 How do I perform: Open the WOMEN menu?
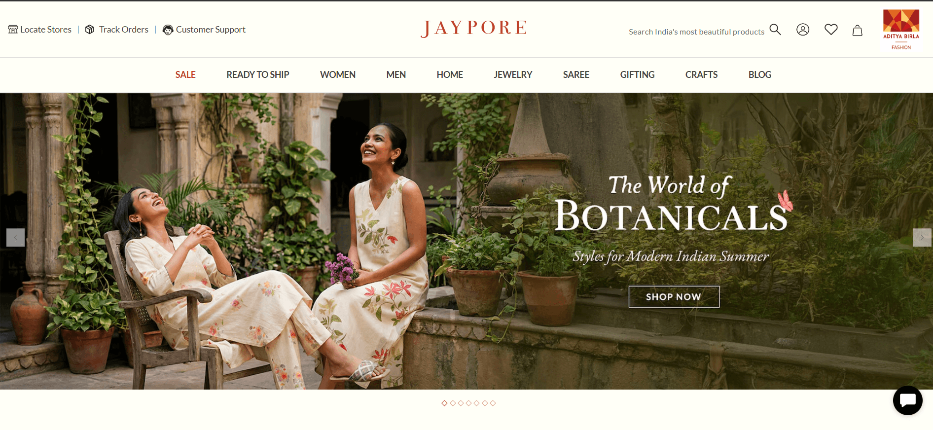338,74
